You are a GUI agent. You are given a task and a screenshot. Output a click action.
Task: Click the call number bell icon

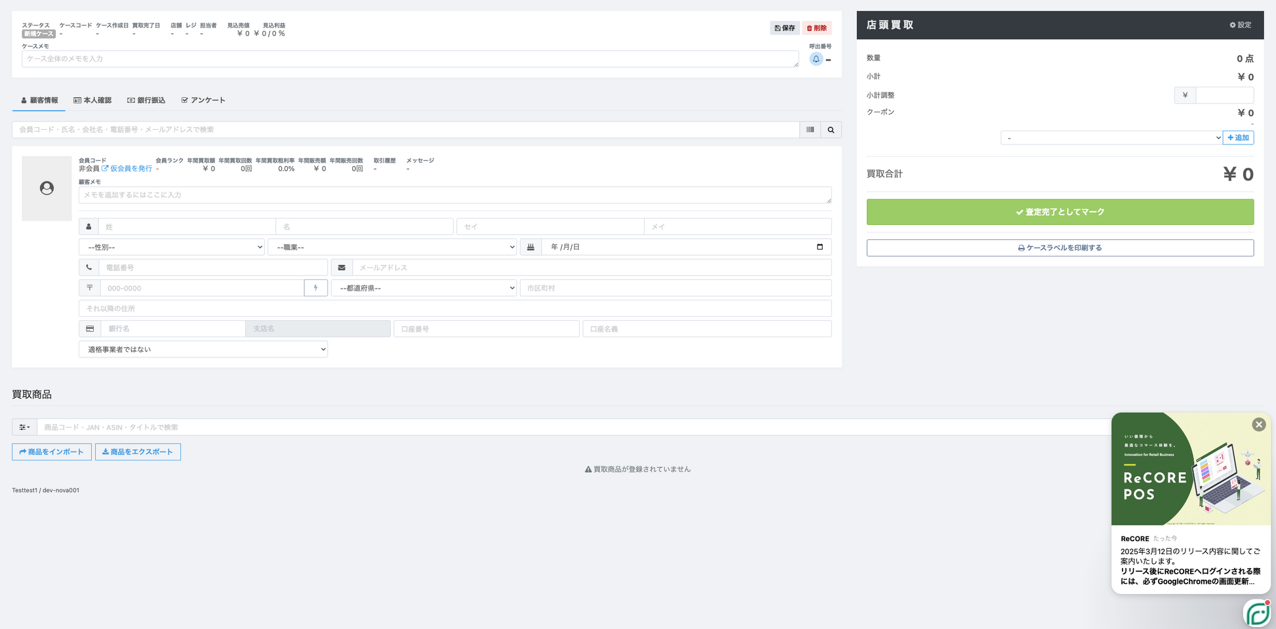[816, 59]
